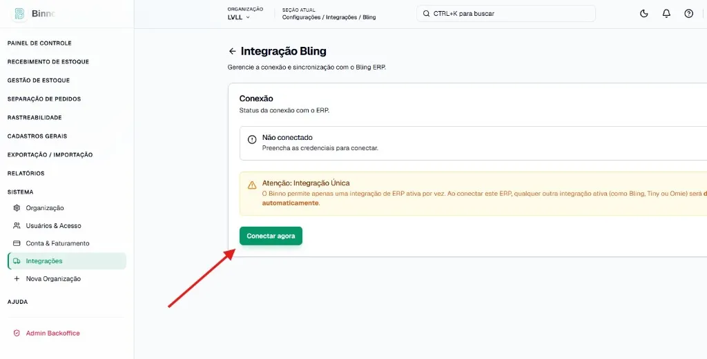Expand the Ajuda section
The height and width of the screenshot is (359, 707).
[17, 302]
